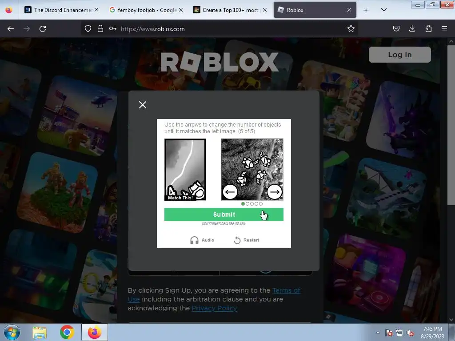Close the Discord Enhancement tab
The width and height of the screenshot is (455, 341).
click(96, 10)
